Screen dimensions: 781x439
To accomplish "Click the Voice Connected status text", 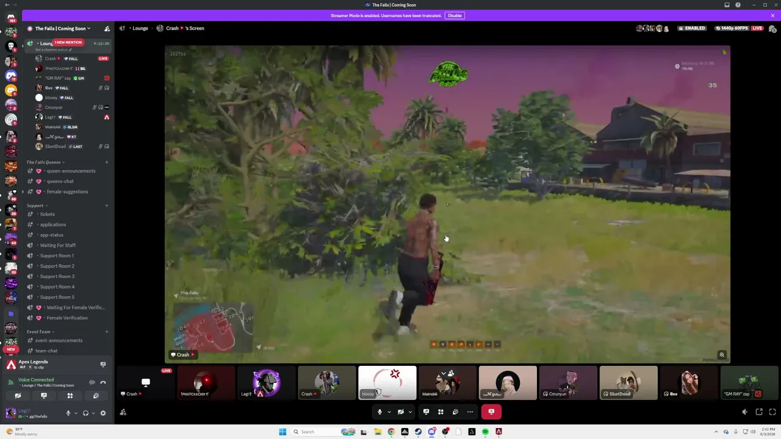I will [x=36, y=380].
